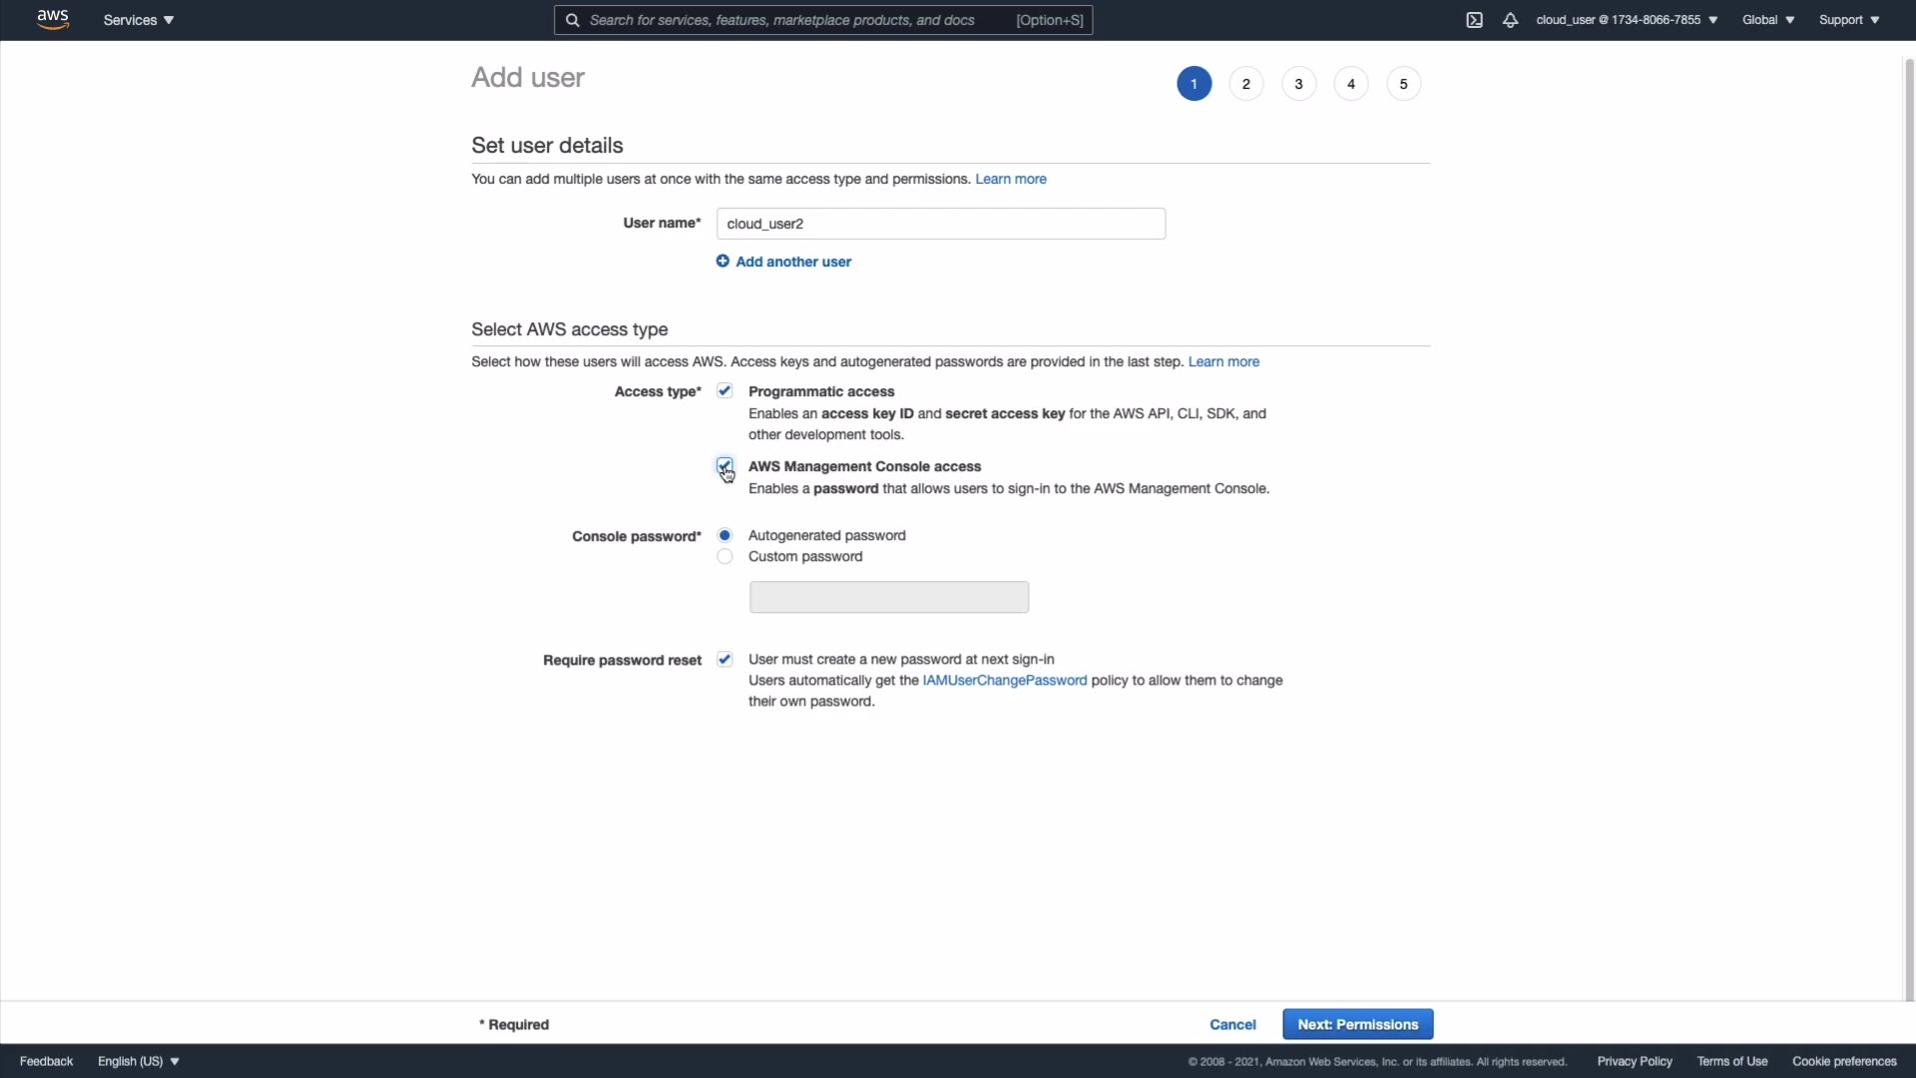Image resolution: width=1916 pixels, height=1078 pixels.
Task: Open the notifications bell icon
Action: coord(1510,20)
